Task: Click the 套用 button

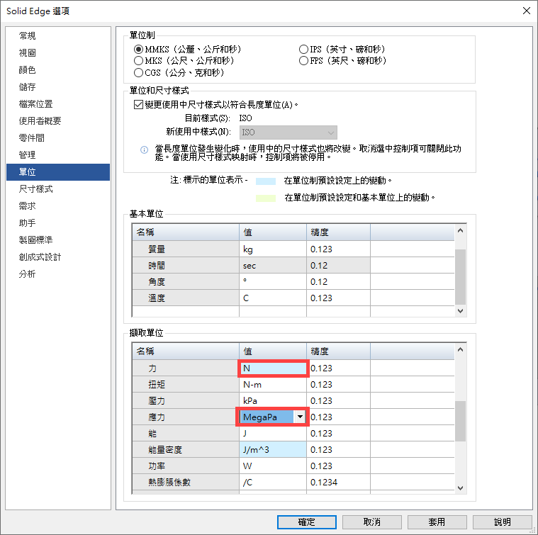Action: pos(437,522)
